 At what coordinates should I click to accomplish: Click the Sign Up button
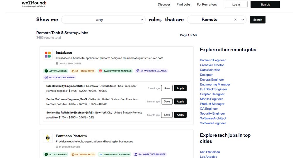click(265, 4)
